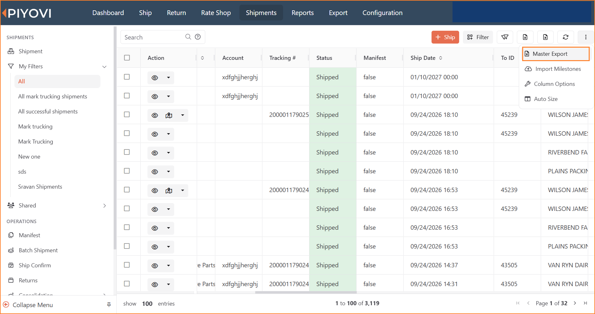595x314 pixels.
Task: Click the sort arrows beside Action column
Action: pos(202,58)
